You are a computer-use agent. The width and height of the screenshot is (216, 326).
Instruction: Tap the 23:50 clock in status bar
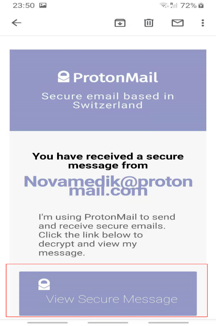pos(24,5)
